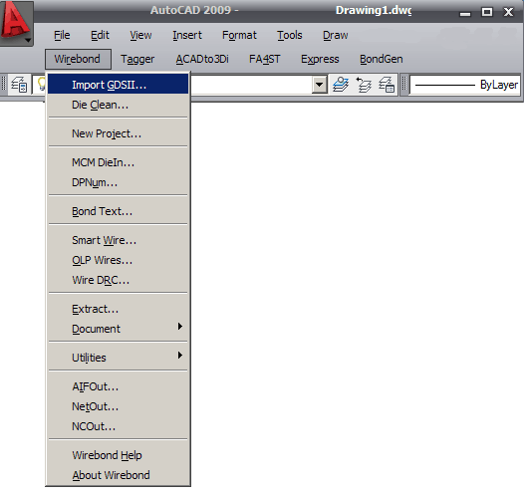Image resolution: width=524 pixels, height=495 pixels.
Task: Click Make Object's Layer Current icon
Action: [341, 85]
